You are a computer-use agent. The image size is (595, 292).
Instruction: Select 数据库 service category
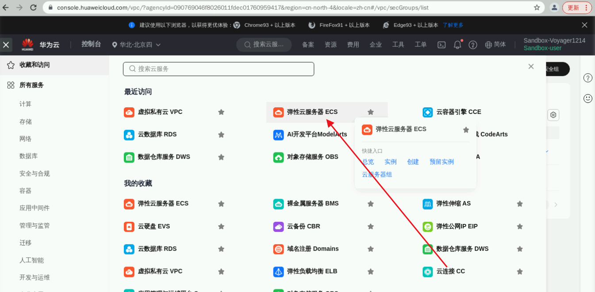click(x=29, y=156)
